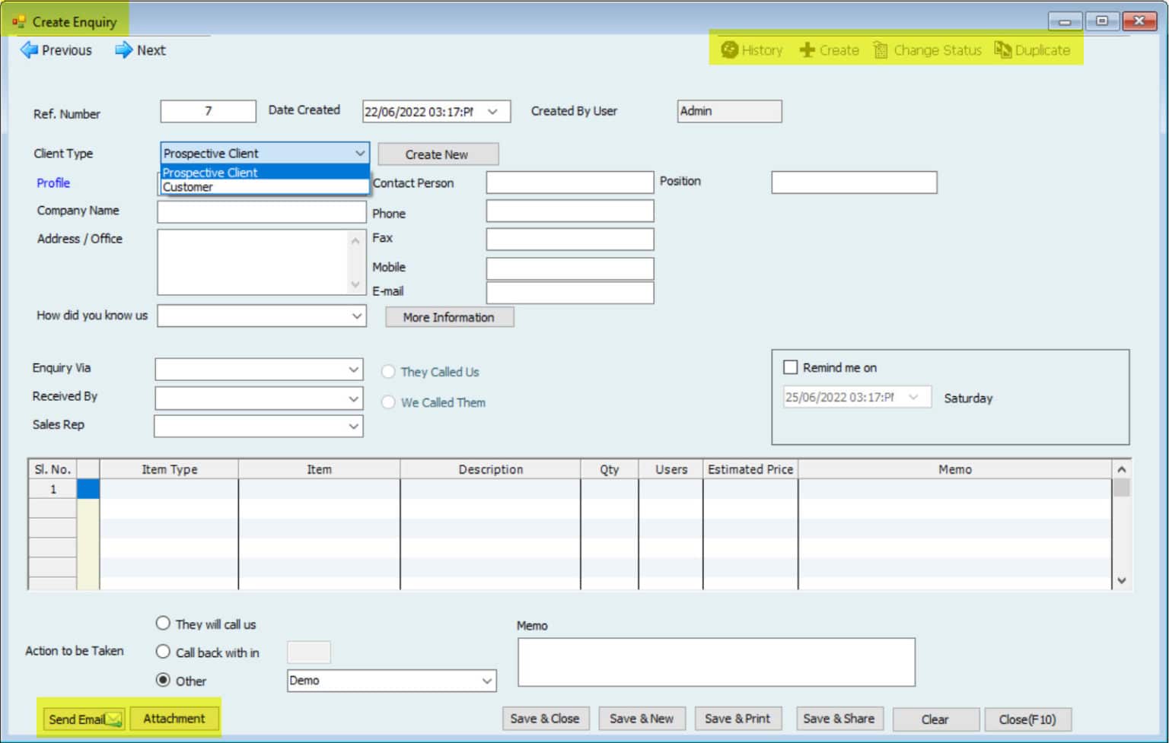Click the Estimated Price column header
Image resolution: width=1169 pixels, height=743 pixels.
coord(750,469)
